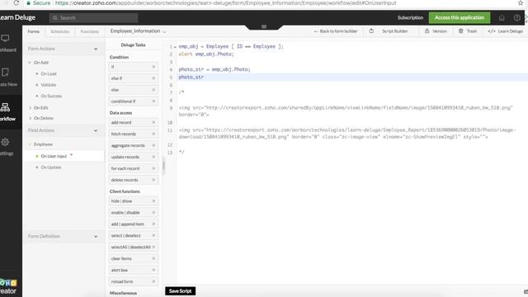Image resolution: width=528 pixels, height=297 pixels.
Task: Collapse the Employee field node
Action: [x=30, y=144]
